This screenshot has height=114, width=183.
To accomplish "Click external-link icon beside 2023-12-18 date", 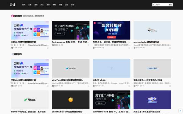I will coord(88,45).
